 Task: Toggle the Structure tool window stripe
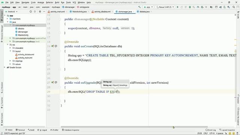pos(2,88)
